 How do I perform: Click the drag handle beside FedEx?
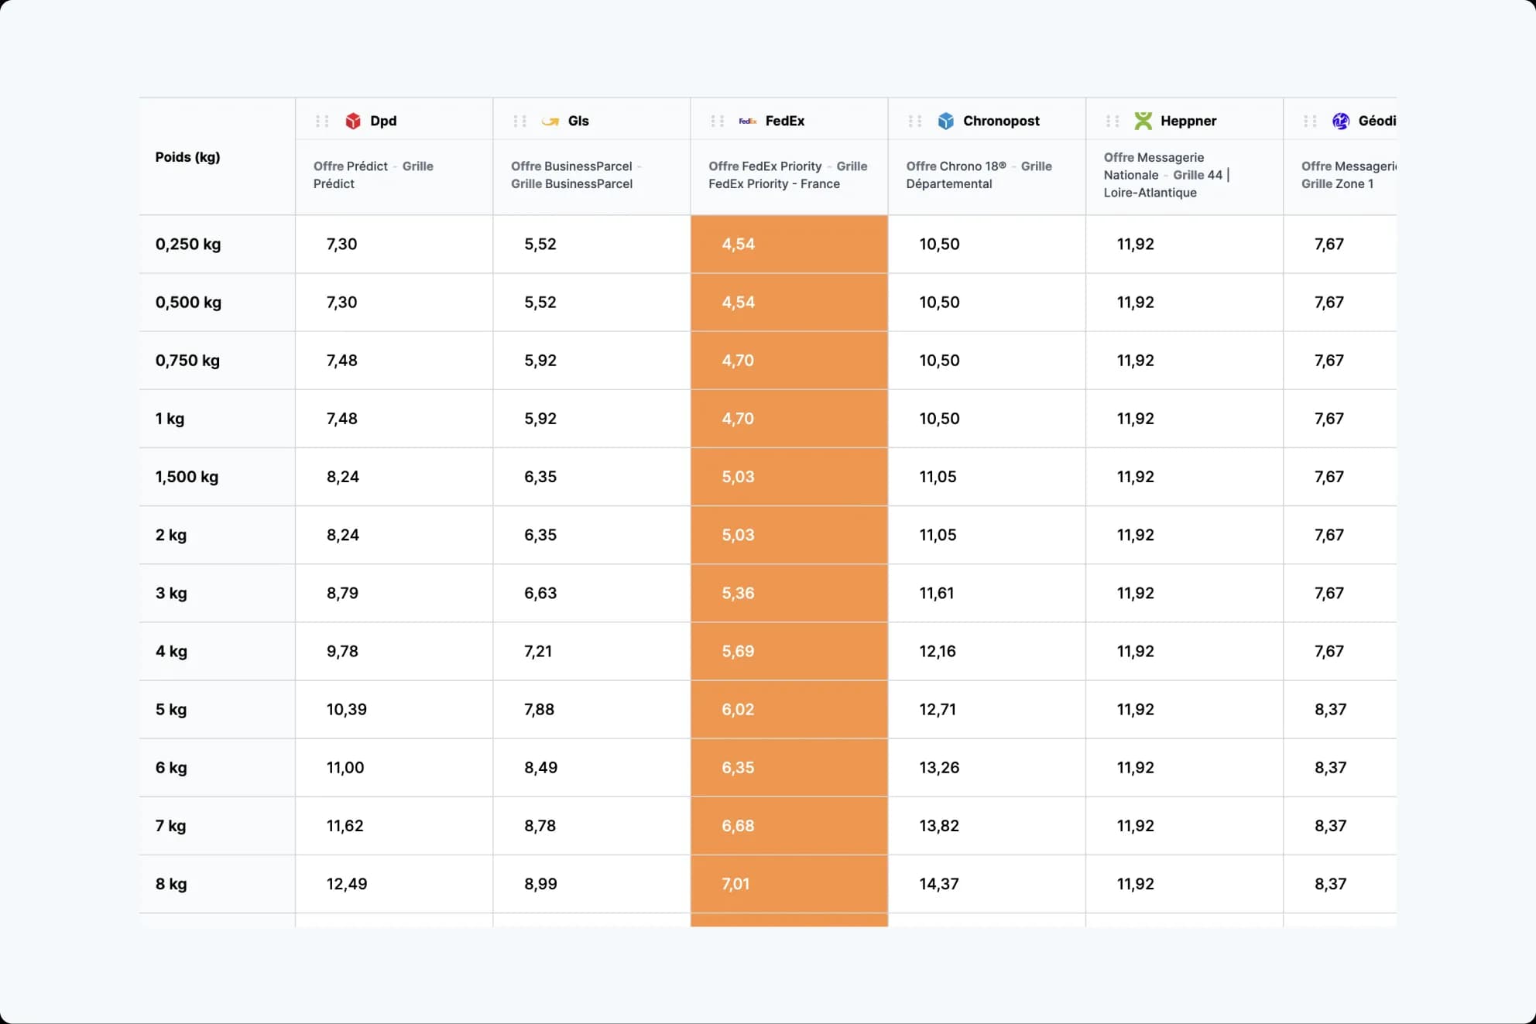pyautogui.click(x=717, y=121)
